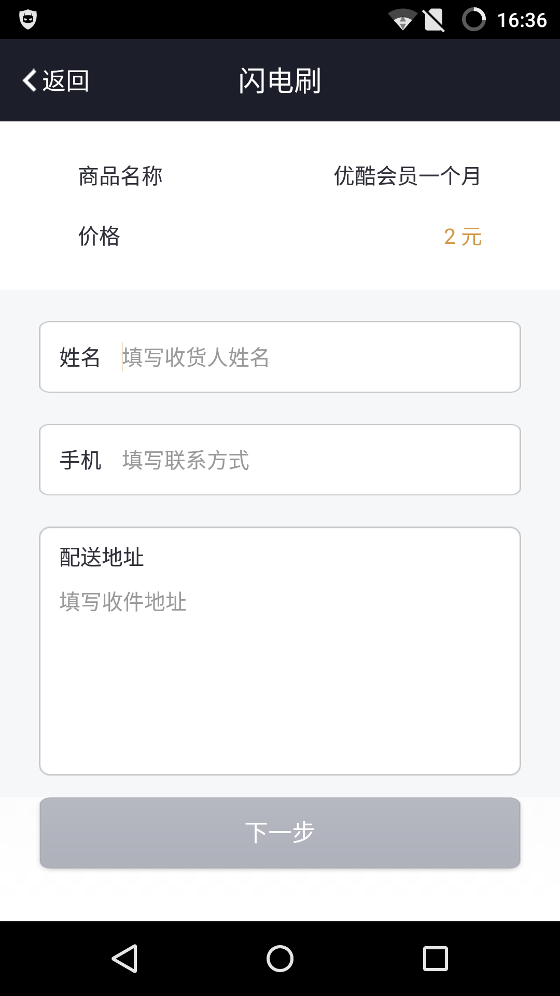Screen dimensions: 560x996
Task: Tap the 2 元 price value
Action: (x=463, y=237)
